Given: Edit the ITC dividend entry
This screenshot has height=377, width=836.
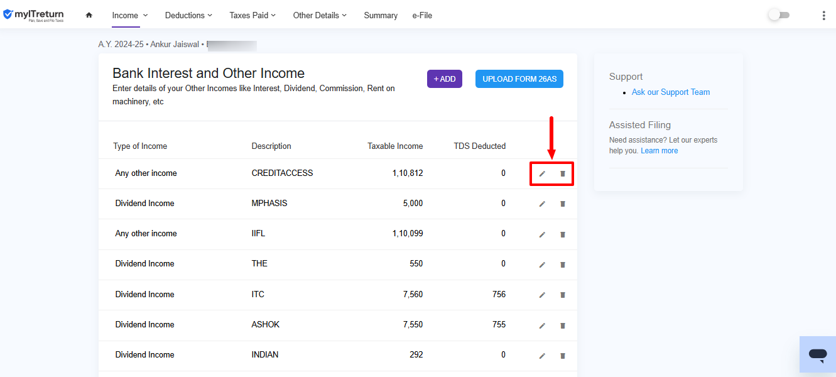Looking at the screenshot, I should pos(542,295).
